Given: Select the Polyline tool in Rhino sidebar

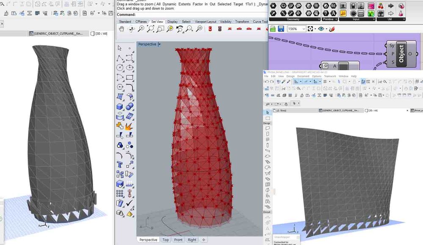Looking at the screenshot, I should [x=120, y=58].
